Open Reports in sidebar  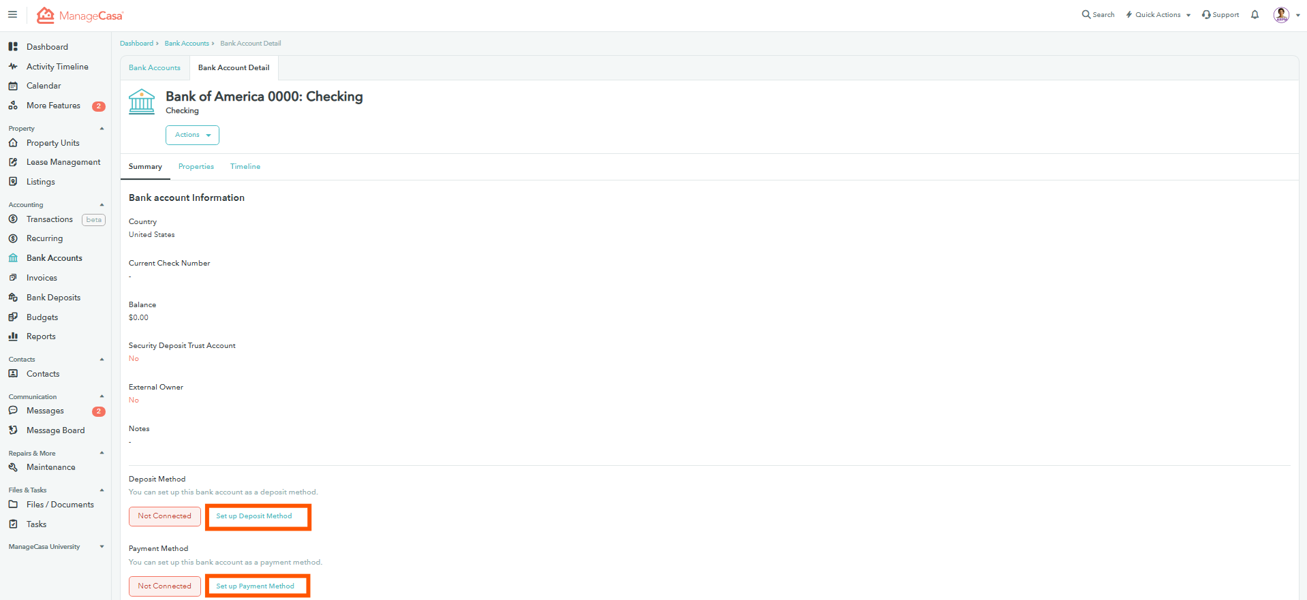(x=41, y=336)
